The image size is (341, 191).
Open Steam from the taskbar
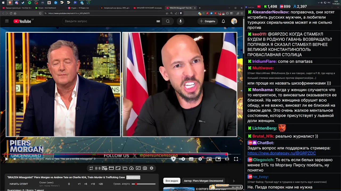(23, 3)
